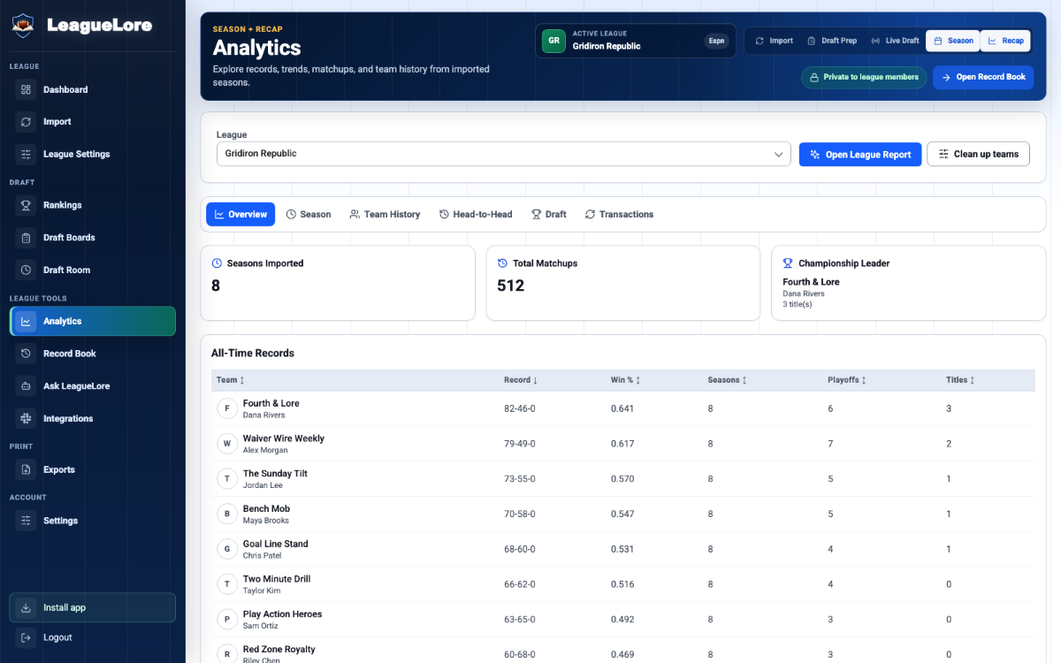
Task: Sort the table by Record column
Action: [x=521, y=380]
